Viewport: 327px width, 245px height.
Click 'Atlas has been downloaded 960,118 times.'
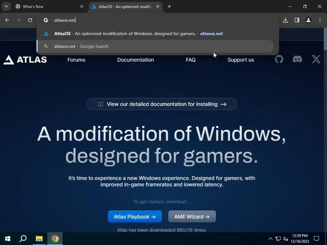click(x=162, y=230)
